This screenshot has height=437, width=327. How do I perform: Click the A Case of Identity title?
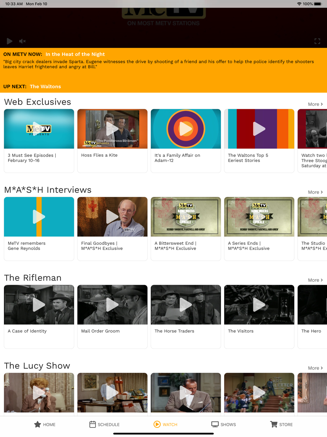click(x=27, y=331)
